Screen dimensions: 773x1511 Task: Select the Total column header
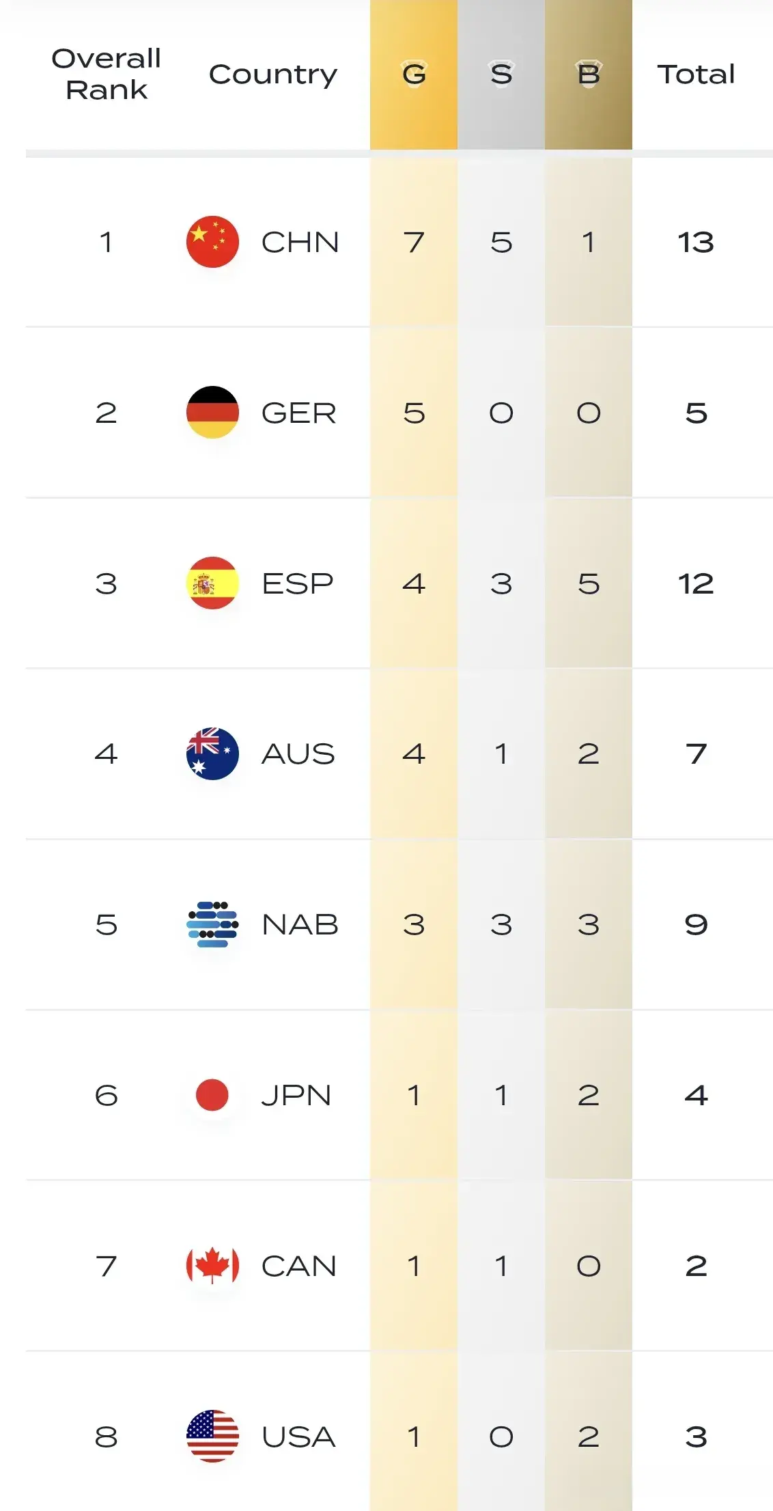[x=696, y=74]
